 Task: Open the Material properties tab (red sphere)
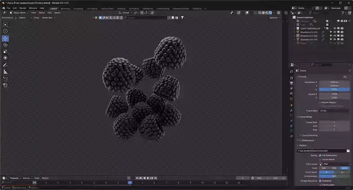coord(291,136)
